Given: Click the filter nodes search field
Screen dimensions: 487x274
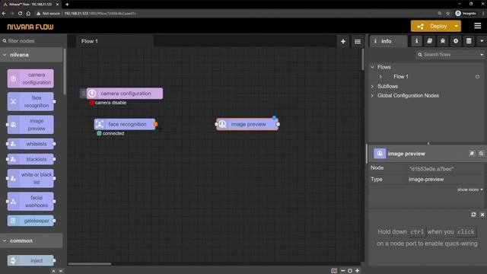Looking at the screenshot, I should pyautogui.click(x=32, y=41).
